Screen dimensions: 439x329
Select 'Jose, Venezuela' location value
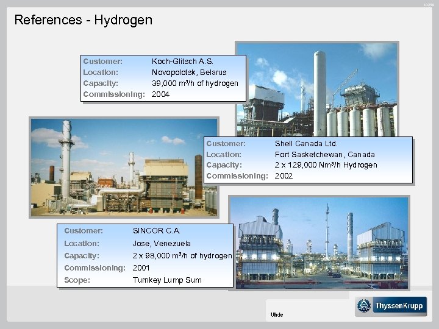(162, 243)
